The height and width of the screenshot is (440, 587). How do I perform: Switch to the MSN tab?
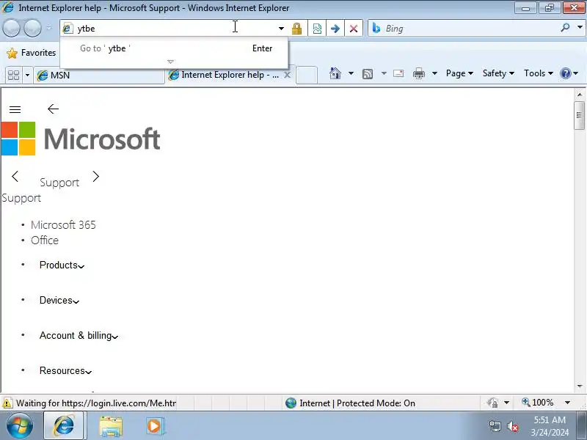point(99,76)
